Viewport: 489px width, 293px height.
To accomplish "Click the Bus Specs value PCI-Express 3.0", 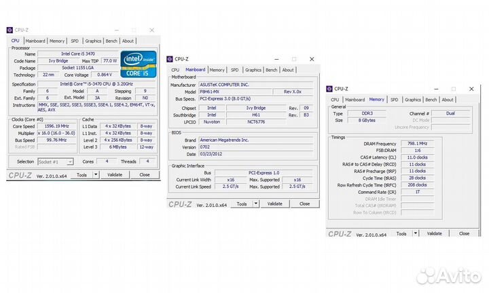I will [x=256, y=99].
